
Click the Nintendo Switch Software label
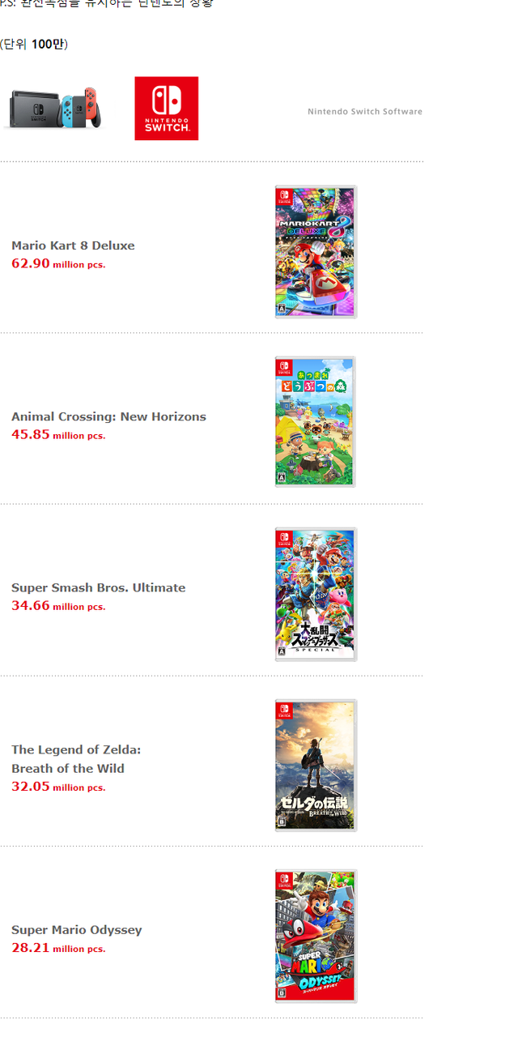pyautogui.click(x=364, y=112)
